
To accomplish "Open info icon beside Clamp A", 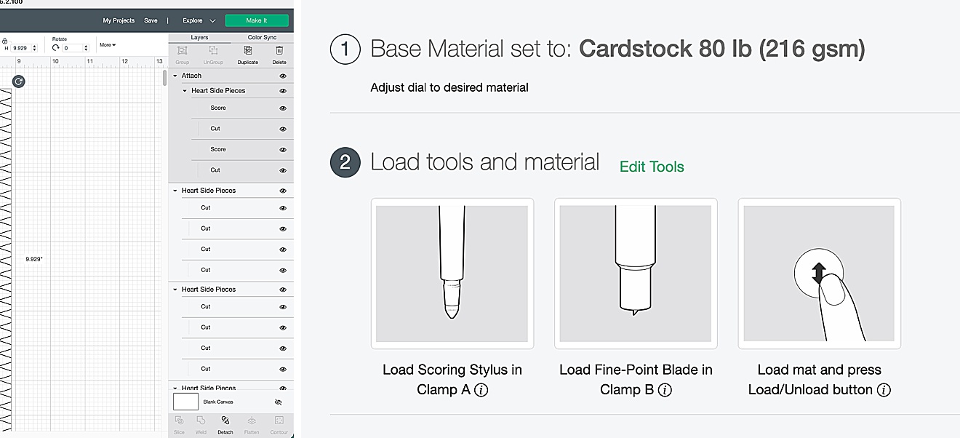I will point(481,390).
